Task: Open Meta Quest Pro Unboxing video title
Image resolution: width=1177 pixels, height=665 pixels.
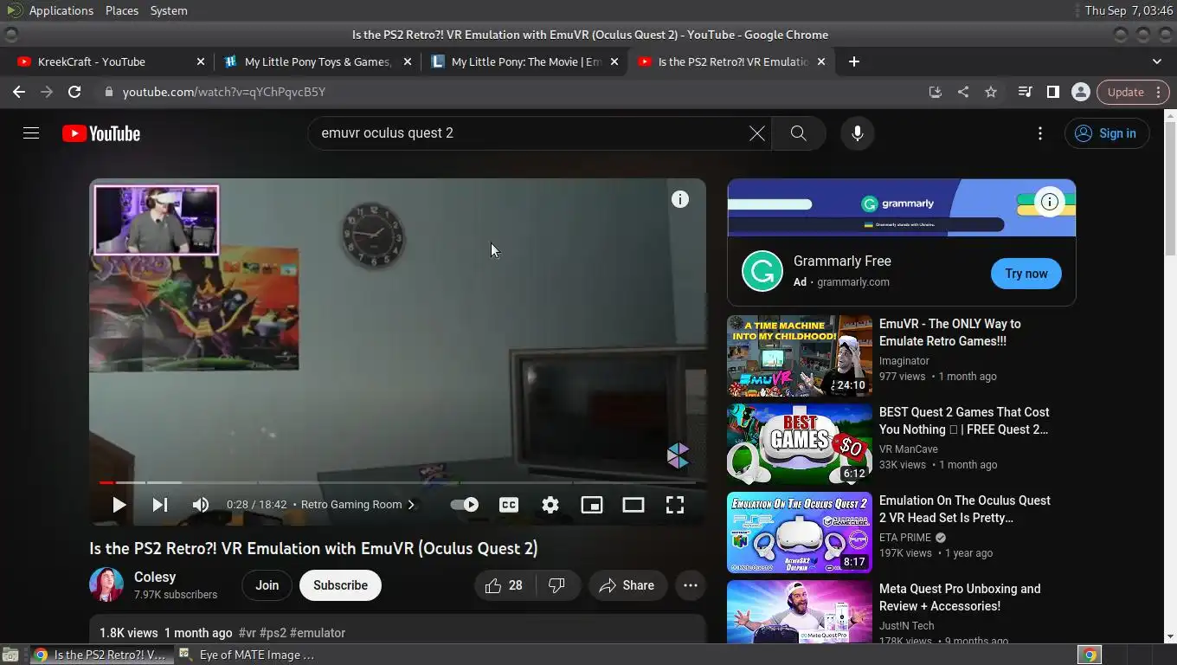Action: (960, 597)
